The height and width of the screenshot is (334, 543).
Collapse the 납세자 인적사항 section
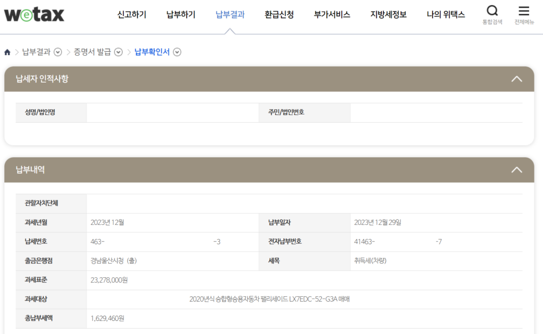click(516, 78)
